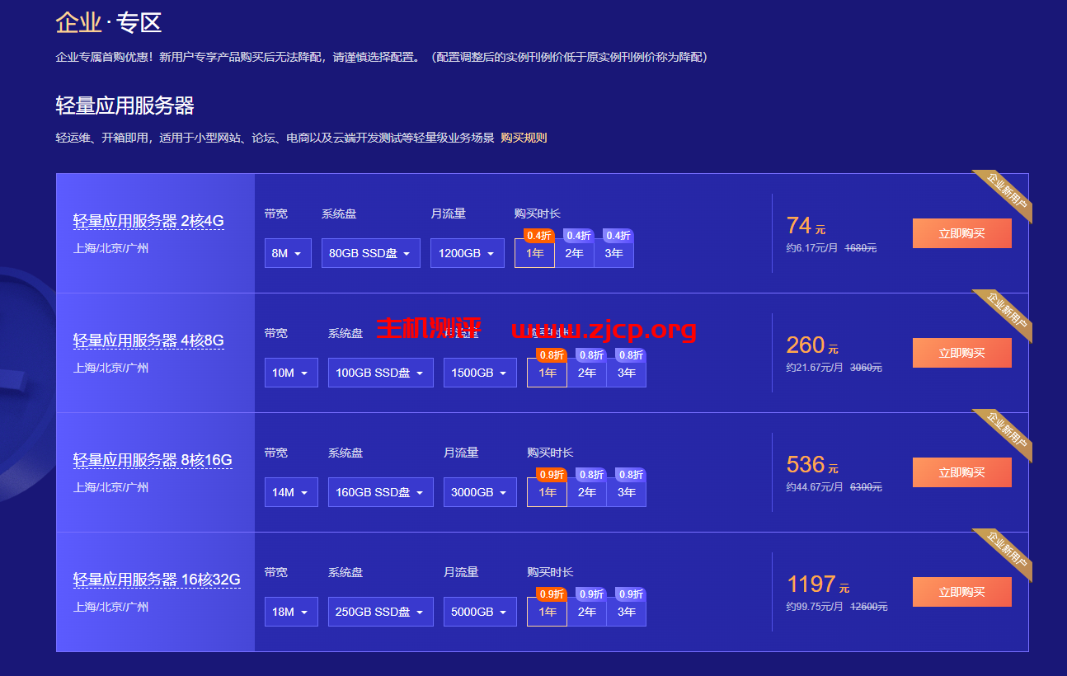Viewport: 1067px width, 676px height.
Task: Click the 260元 price text
Action: pyautogui.click(x=812, y=345)
